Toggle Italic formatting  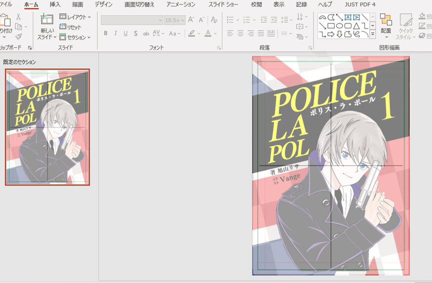115,33
